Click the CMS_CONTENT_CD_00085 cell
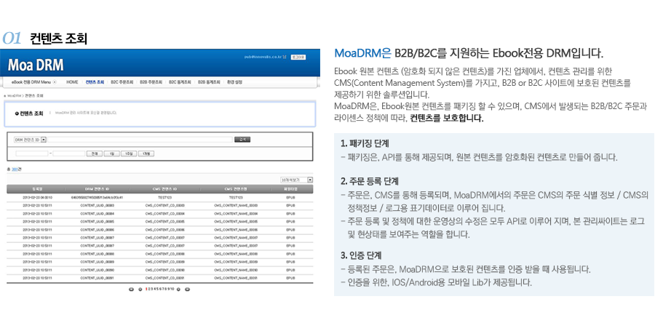The image size is (655, 331). (164, 222)
